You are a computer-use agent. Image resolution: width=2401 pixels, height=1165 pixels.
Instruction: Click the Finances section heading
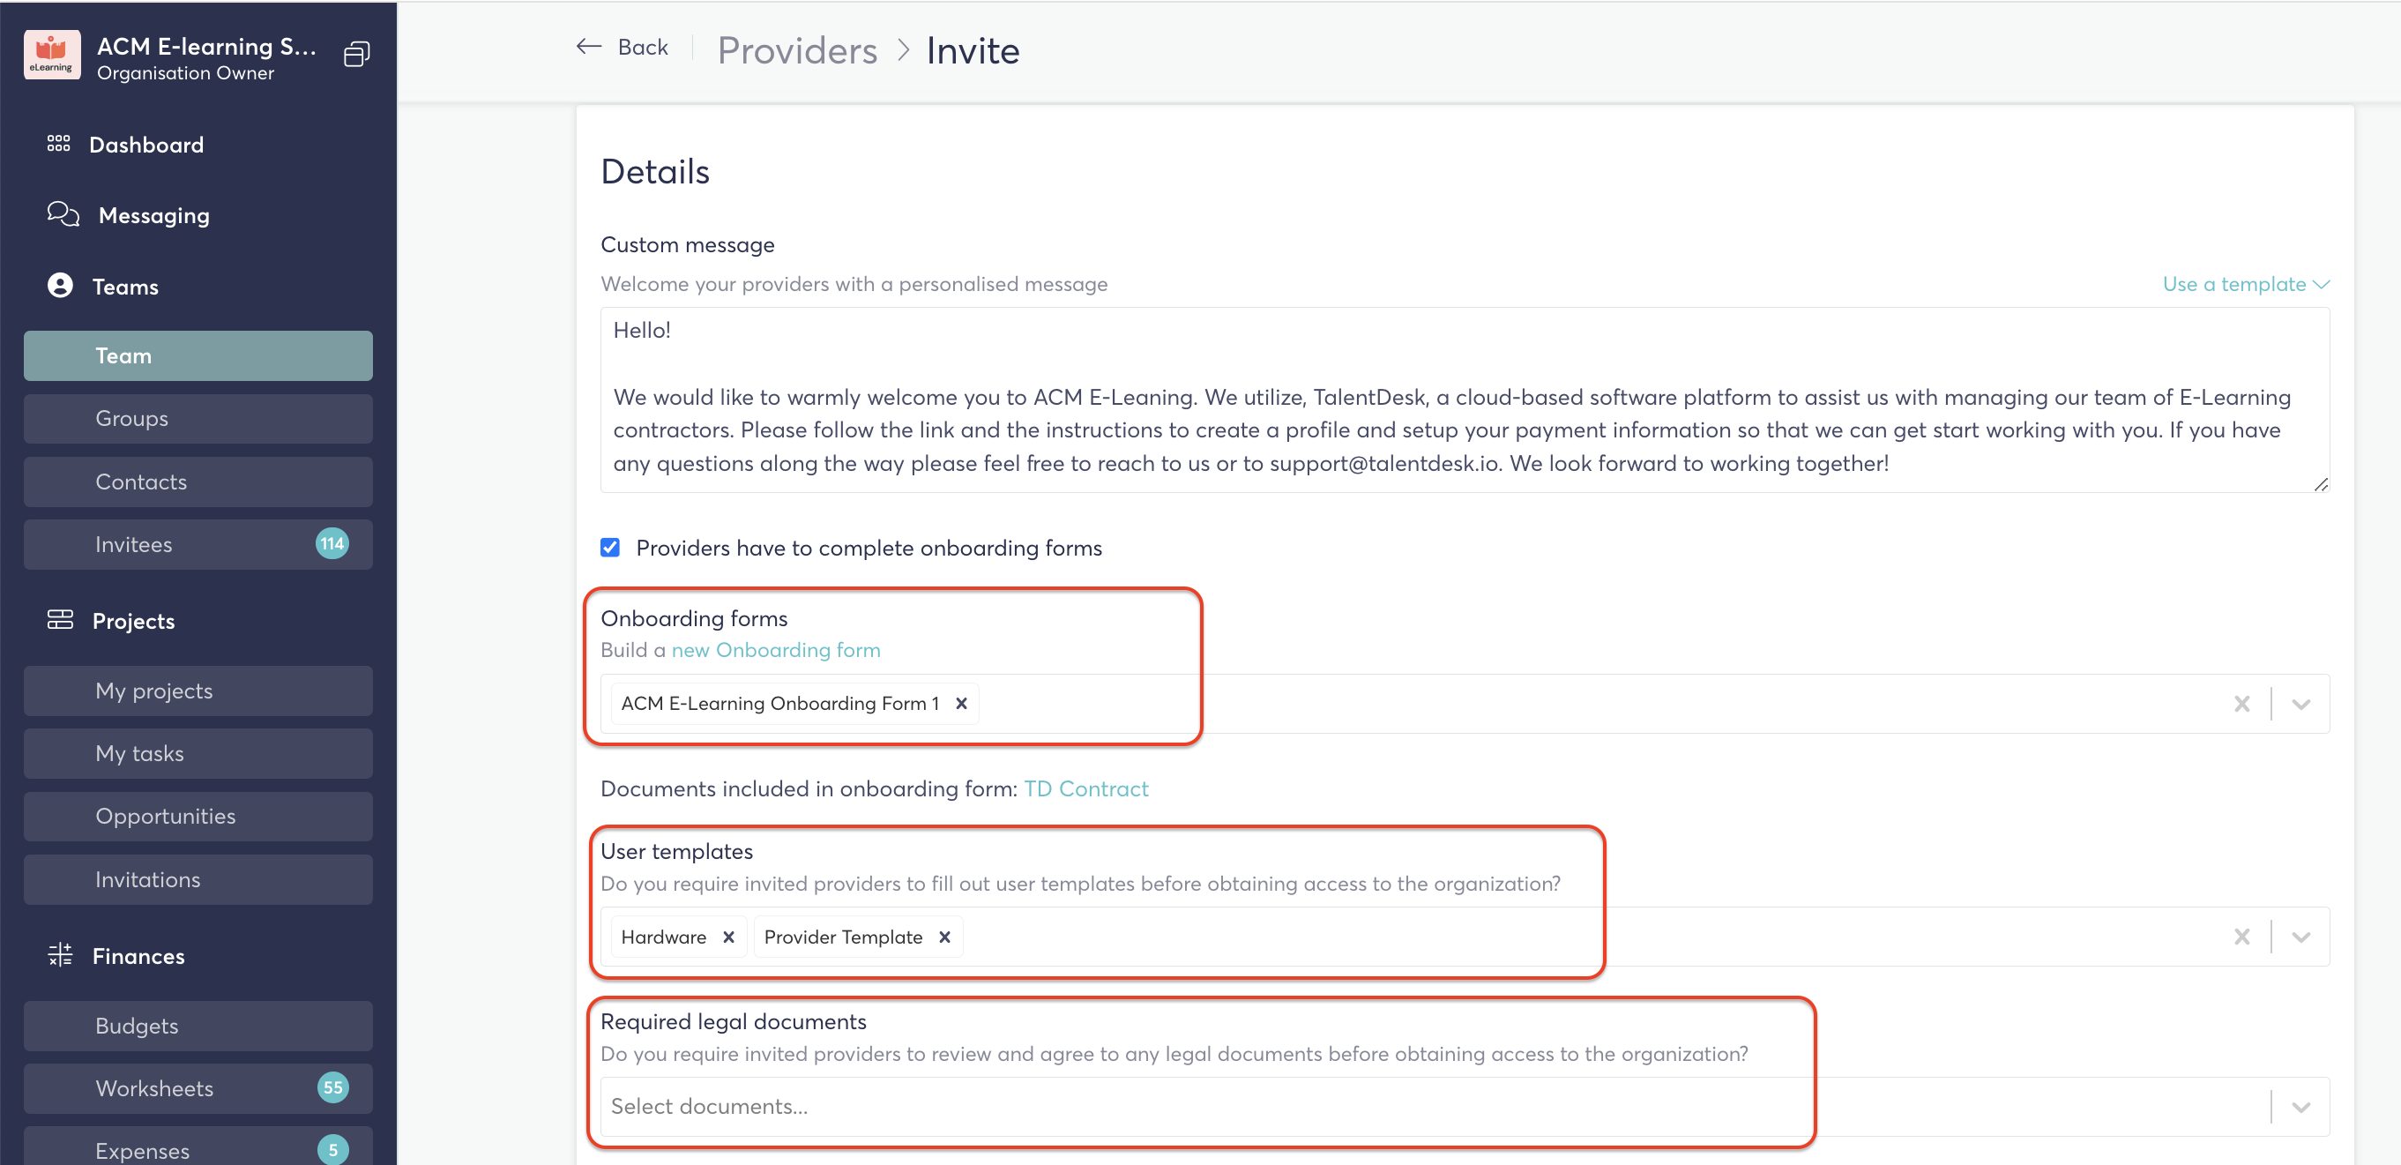pos(138,955)
